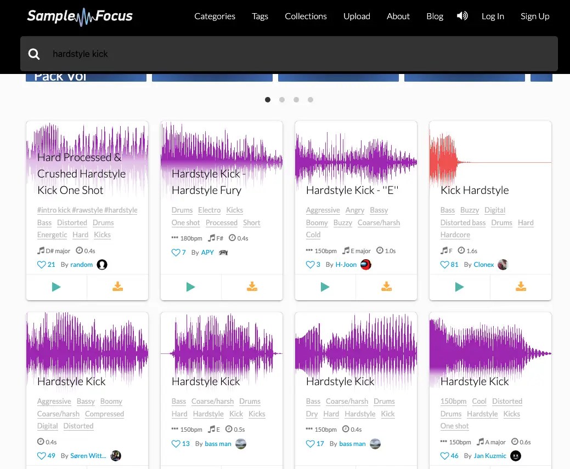Click inside the hardstyle kick search field
Image resolution: width=570 pixels, height=469 pixels.
[x=165, y=54]
